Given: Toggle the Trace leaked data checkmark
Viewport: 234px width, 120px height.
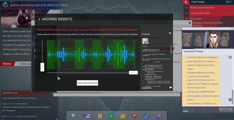Looking at the screenshot, I should (186, 13).
